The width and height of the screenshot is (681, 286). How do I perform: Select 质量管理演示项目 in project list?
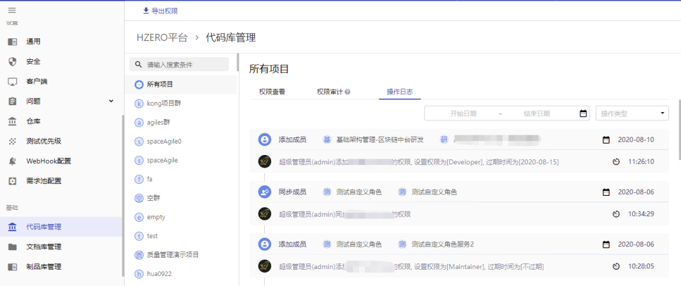[173, 255]
